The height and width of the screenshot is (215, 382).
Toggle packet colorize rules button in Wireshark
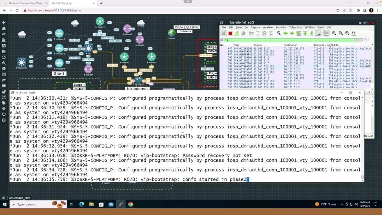(x=326, y=33)
